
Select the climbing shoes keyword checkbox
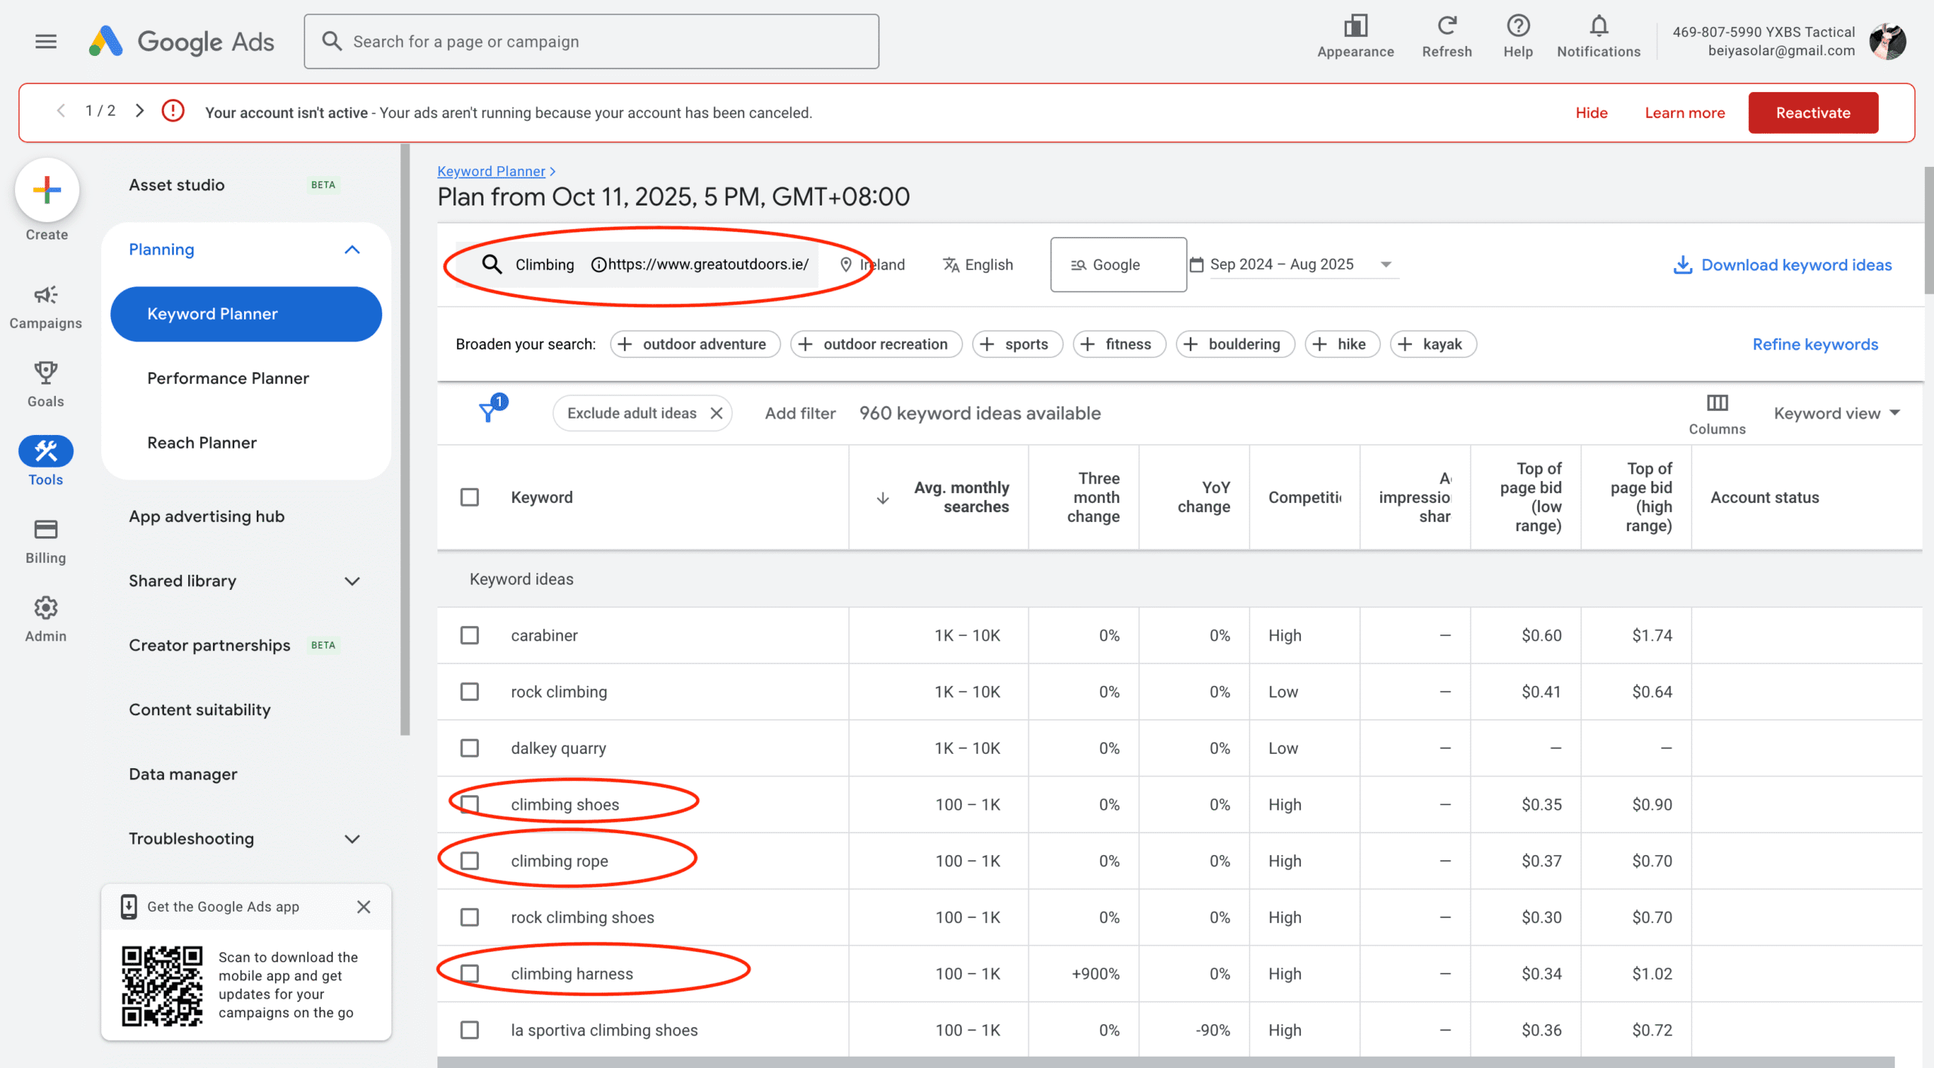point(469,804)
